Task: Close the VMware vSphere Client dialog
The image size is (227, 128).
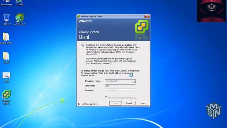Action: tap(147, 16)
